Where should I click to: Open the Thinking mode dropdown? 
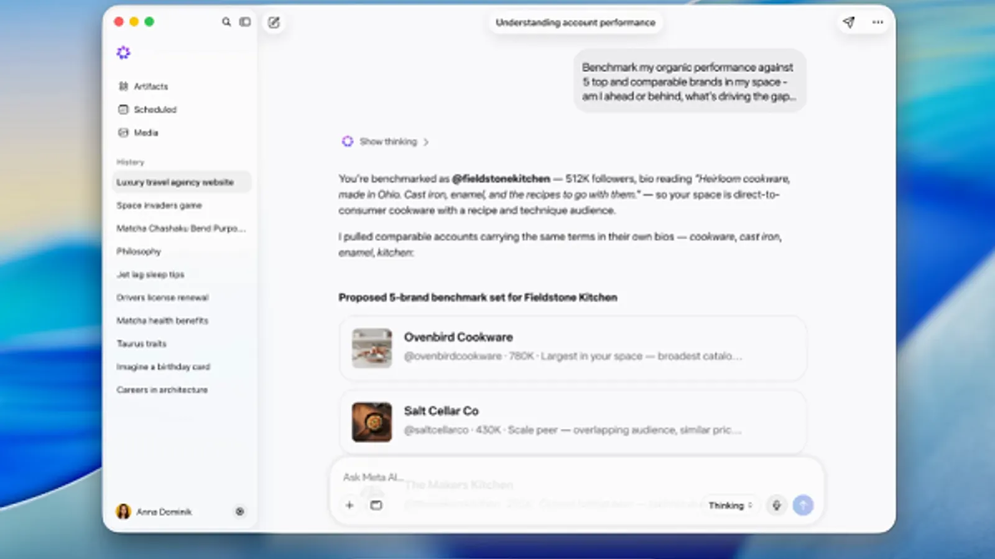coord(730,506)
